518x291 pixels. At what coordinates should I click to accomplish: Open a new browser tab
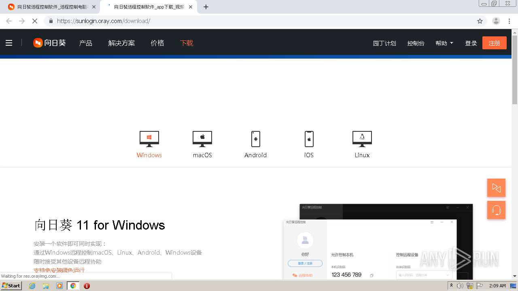pos(206,7)
